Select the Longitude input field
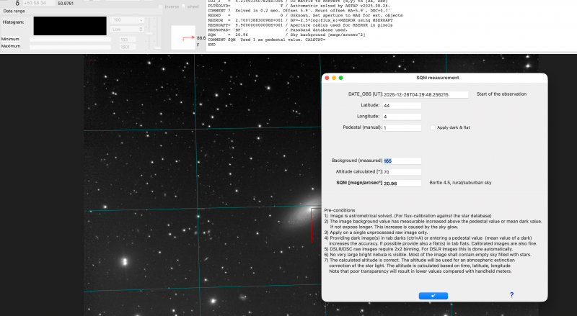The width and height of the screenshot is (577, 316). 402,117
